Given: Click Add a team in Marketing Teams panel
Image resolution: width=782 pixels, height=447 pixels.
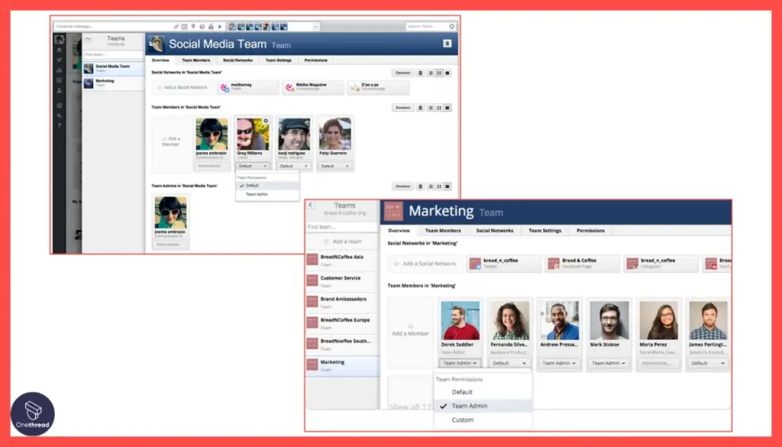Looking at the screenshot, I should point(343,241).
